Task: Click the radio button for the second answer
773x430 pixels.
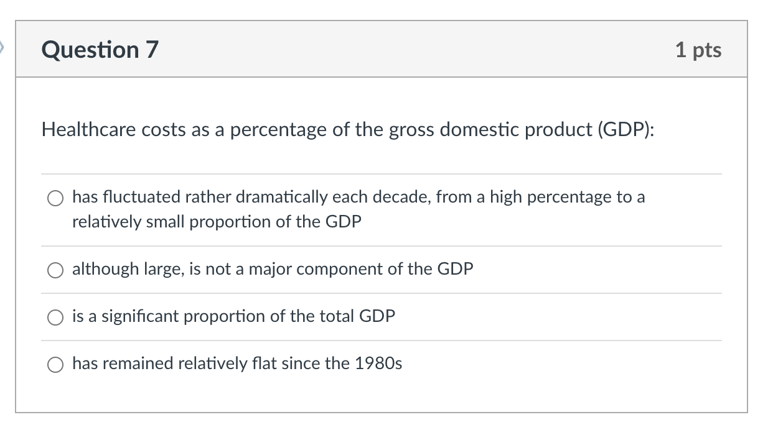Action: coord(55,270)
